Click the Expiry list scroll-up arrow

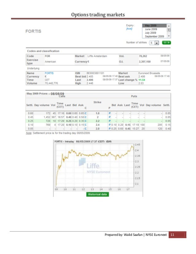click(x=169, y=26)
